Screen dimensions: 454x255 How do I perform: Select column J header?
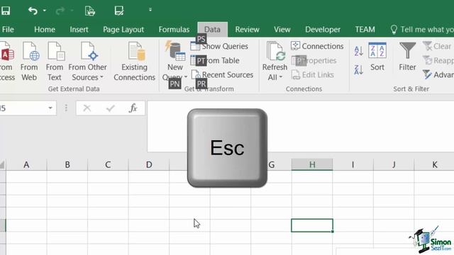394,165
